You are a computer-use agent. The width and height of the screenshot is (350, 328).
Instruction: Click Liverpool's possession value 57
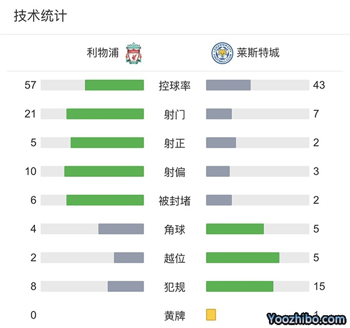[30, 85]
